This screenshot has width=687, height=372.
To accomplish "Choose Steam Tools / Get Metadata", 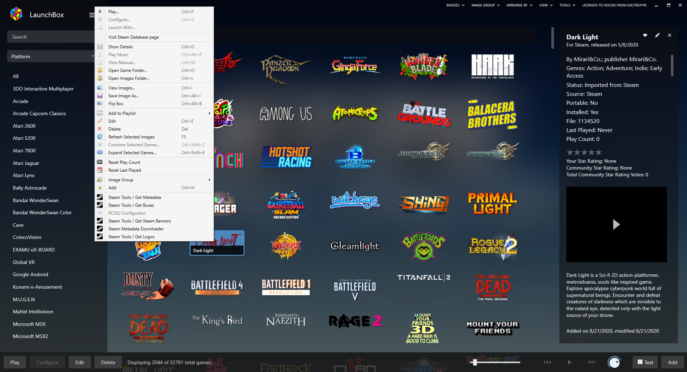I will (154, 197).
